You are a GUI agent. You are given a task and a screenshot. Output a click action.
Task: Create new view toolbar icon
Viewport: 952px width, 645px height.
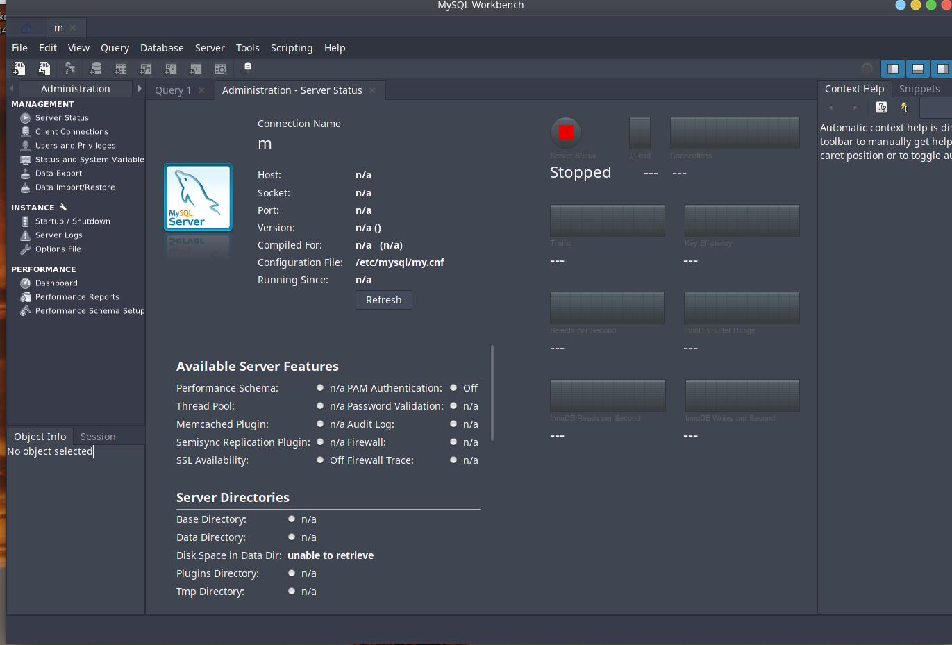pyautogui.click(x=146, y=69)
